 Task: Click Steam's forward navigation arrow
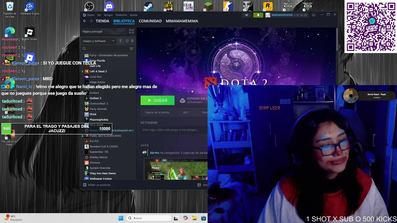[x=91, y=21]
